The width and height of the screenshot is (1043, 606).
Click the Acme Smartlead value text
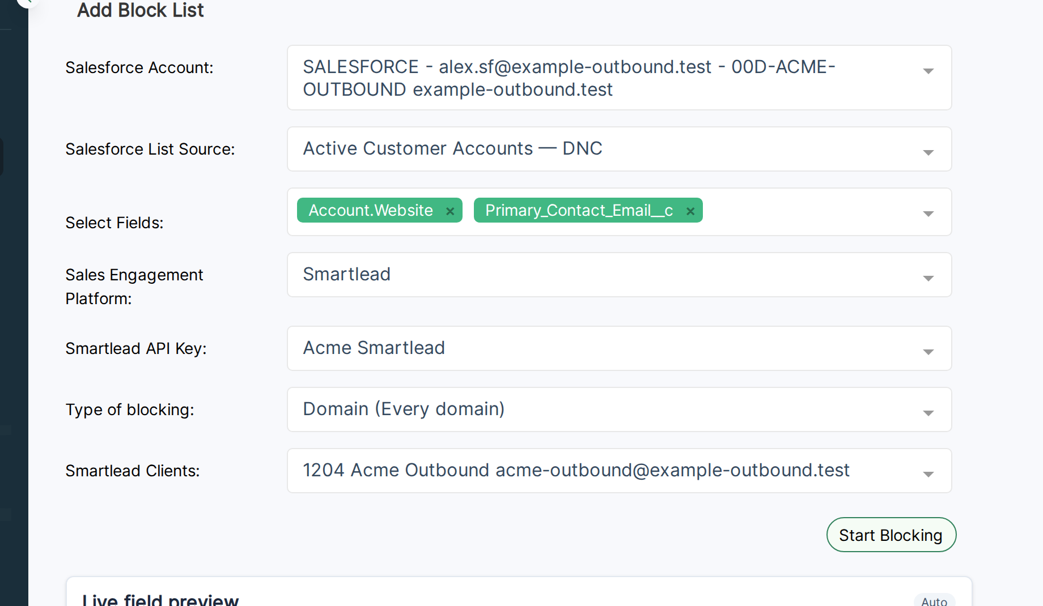(374, 348)
